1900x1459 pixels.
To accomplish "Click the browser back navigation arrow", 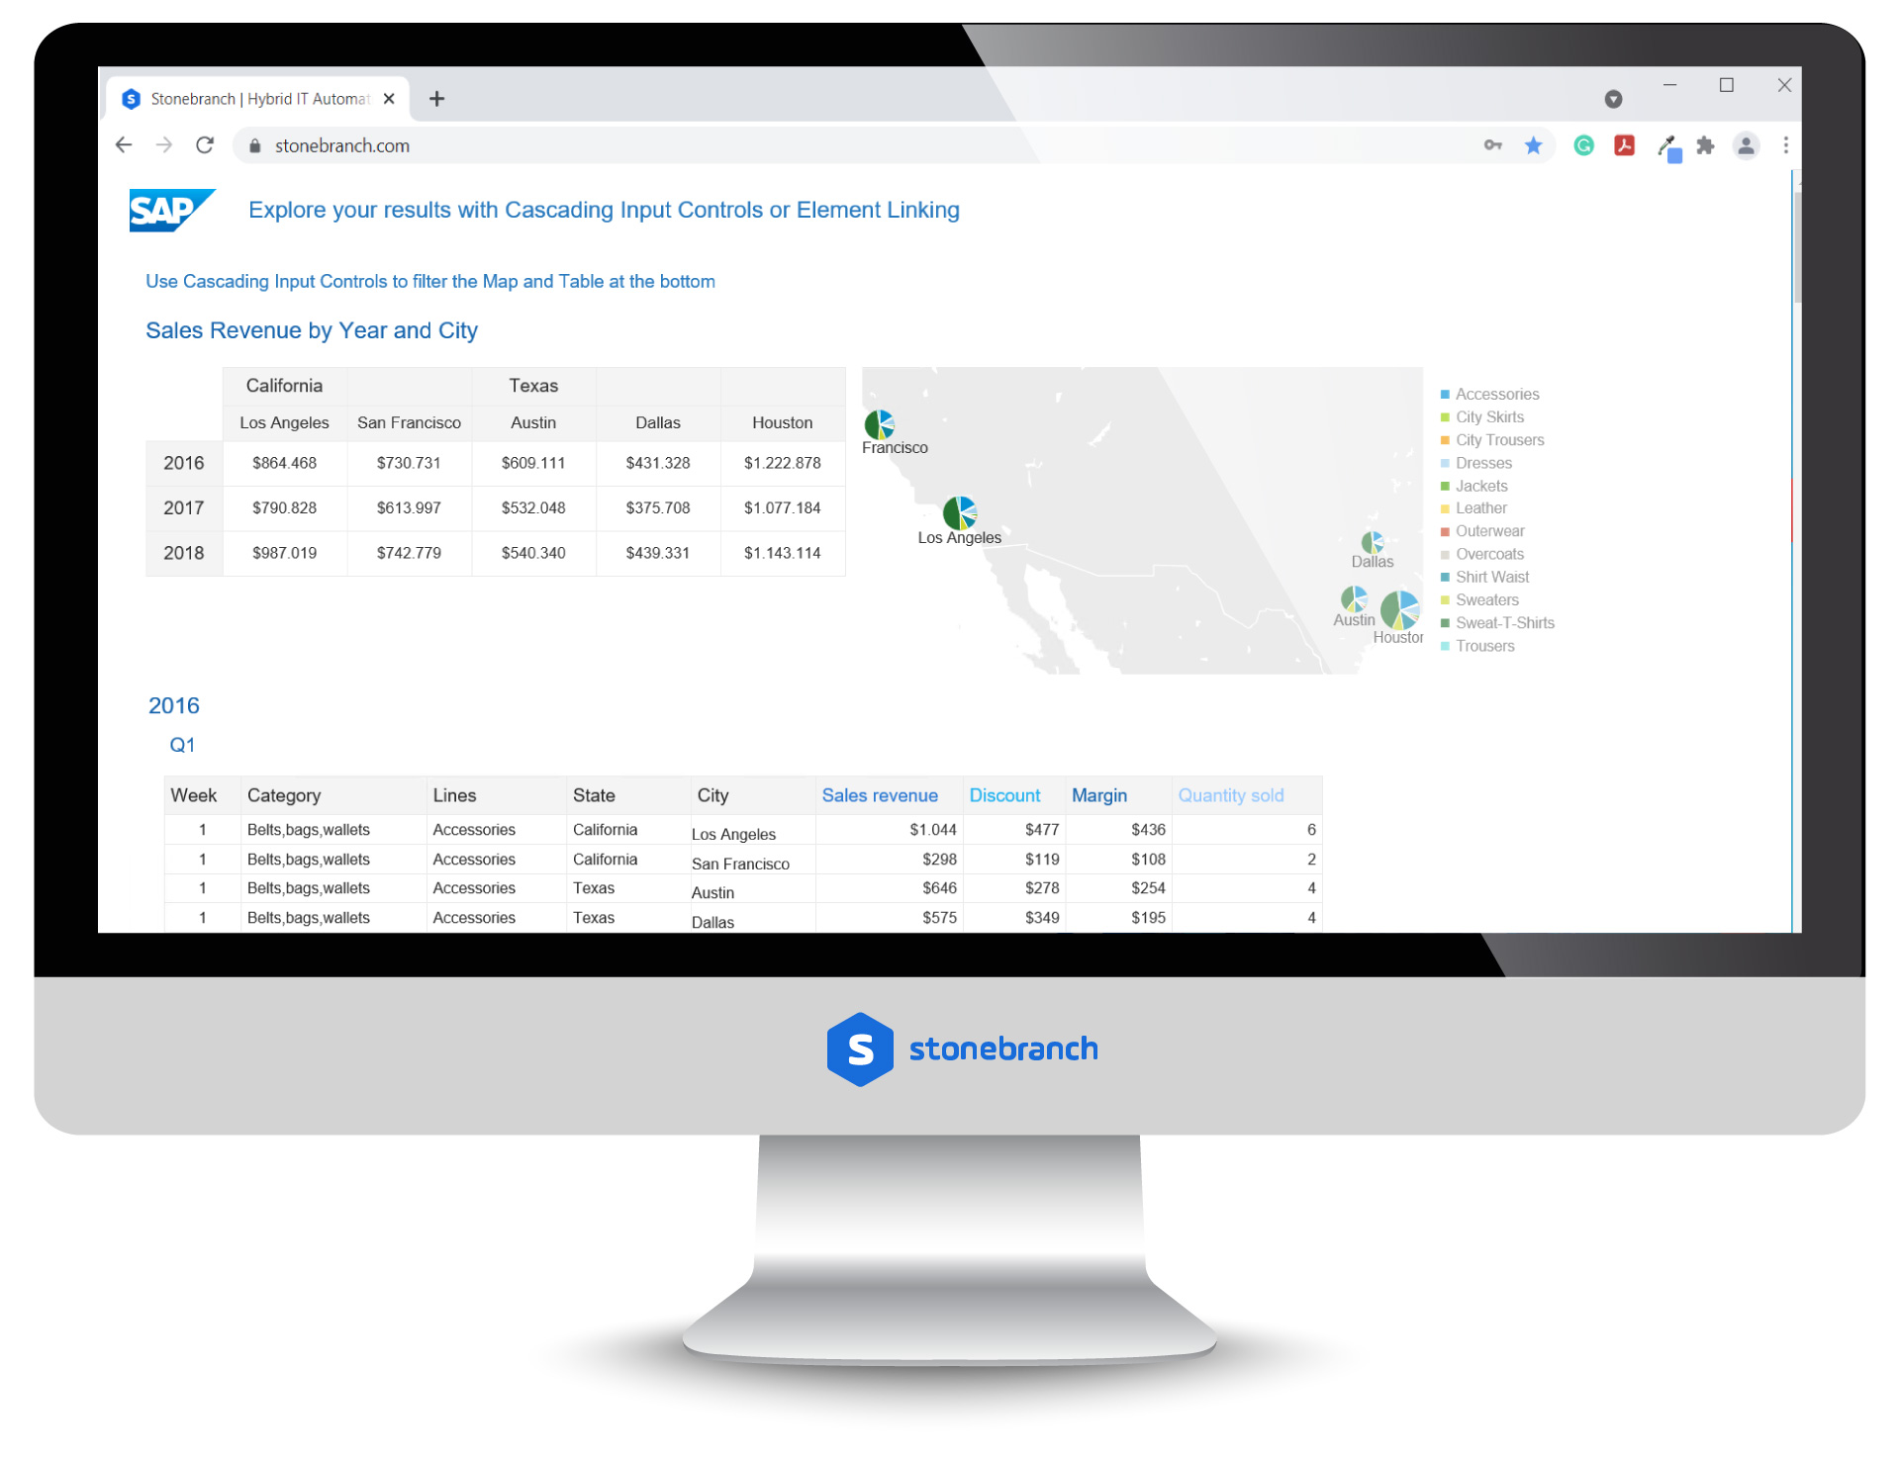I will [x=123, y=147].
